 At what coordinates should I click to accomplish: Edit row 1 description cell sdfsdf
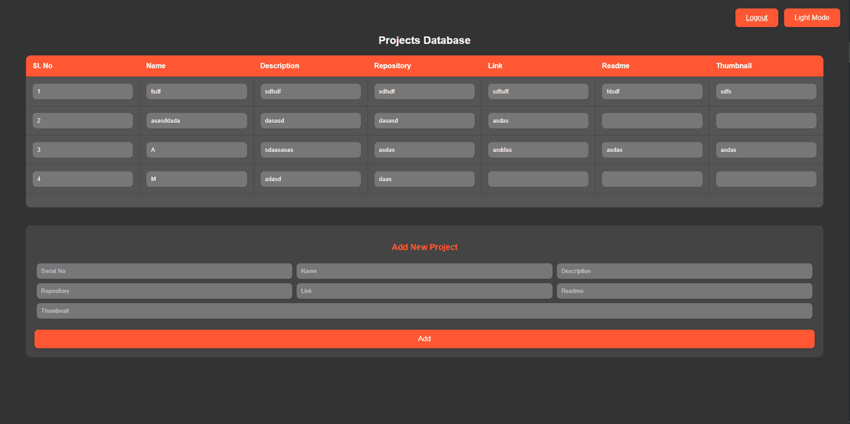click(x=311, y=92)
